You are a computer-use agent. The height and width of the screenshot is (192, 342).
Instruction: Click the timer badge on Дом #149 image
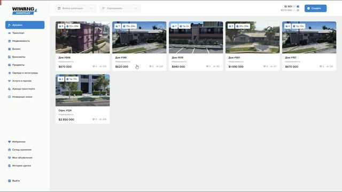(x=129, y=26)
